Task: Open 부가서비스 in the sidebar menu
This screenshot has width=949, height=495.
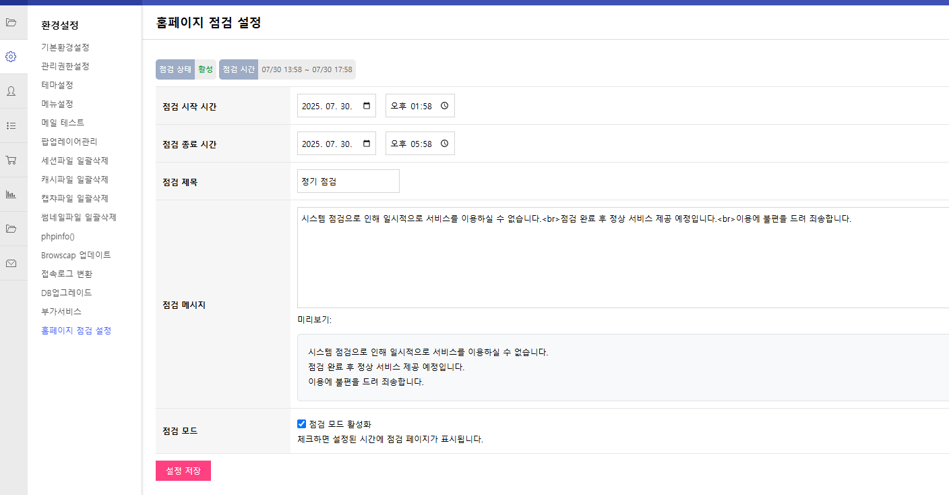Action: [x=61, y=312]
